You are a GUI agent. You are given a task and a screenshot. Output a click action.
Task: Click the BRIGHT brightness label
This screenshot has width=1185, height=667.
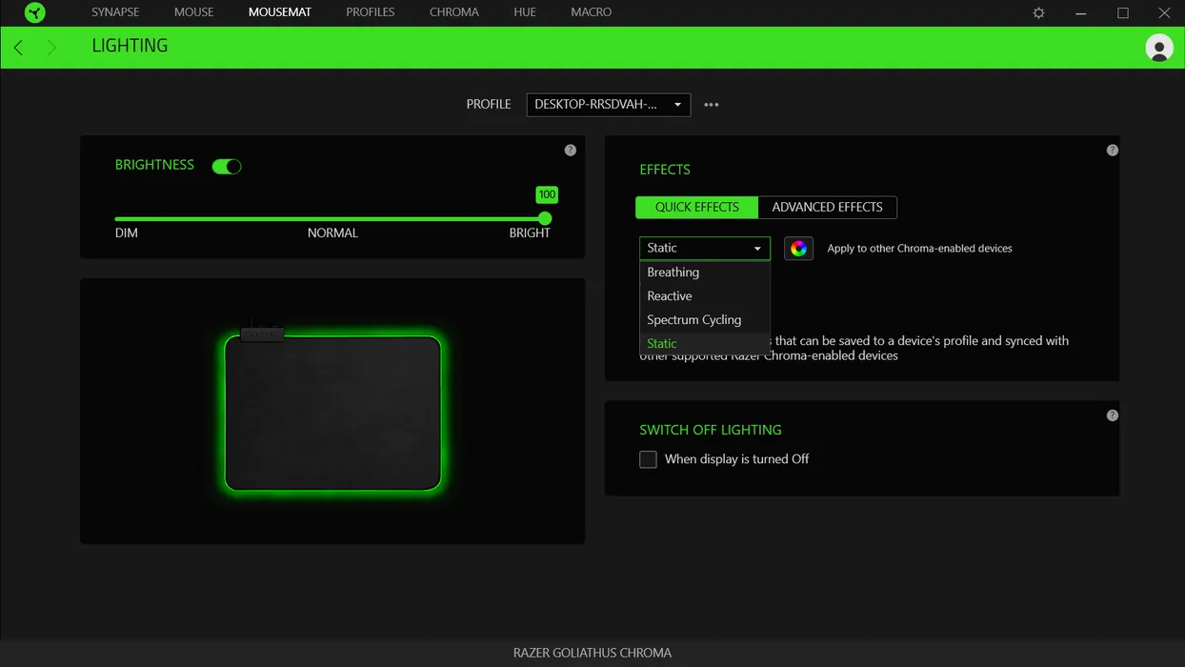point(530,233)
